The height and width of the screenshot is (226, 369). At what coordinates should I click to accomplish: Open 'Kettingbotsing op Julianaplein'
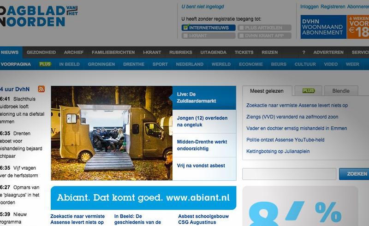click(278, 151)
